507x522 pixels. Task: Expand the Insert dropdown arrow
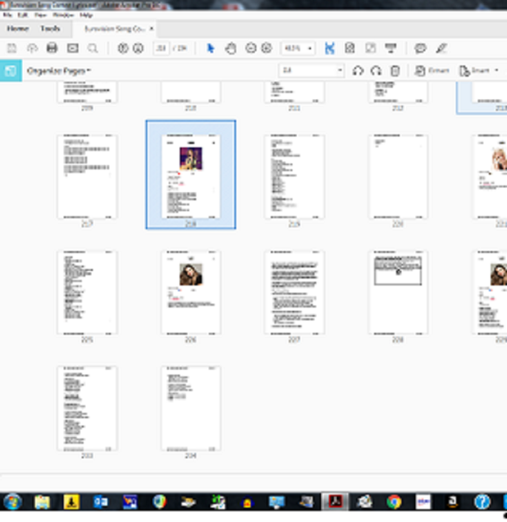[x=496, y=70]
